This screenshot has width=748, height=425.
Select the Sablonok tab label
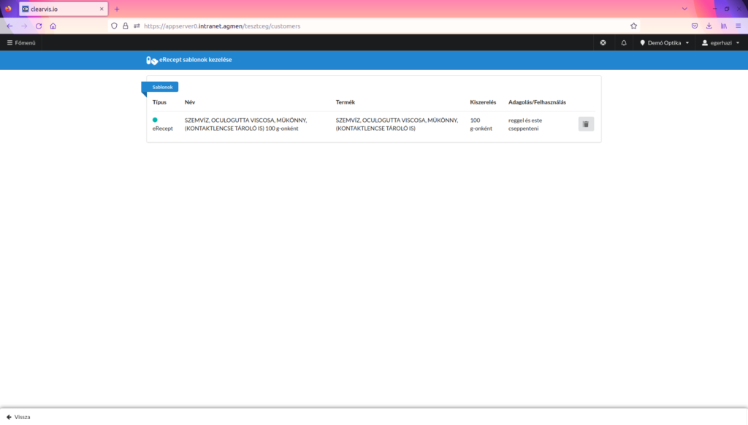[x=162, y=87]
